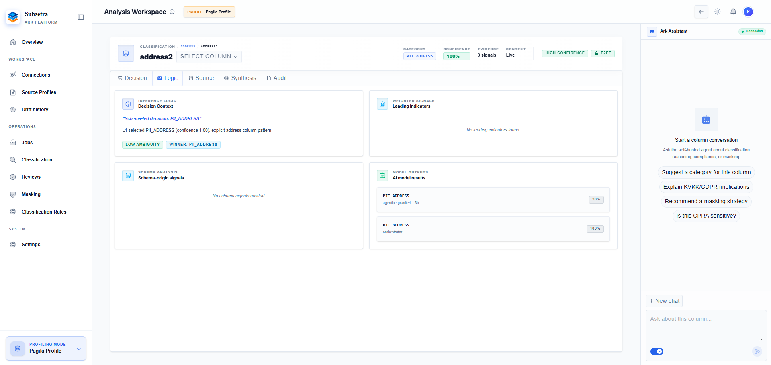
Task: Open Source Profiles page
Action: 39,92
